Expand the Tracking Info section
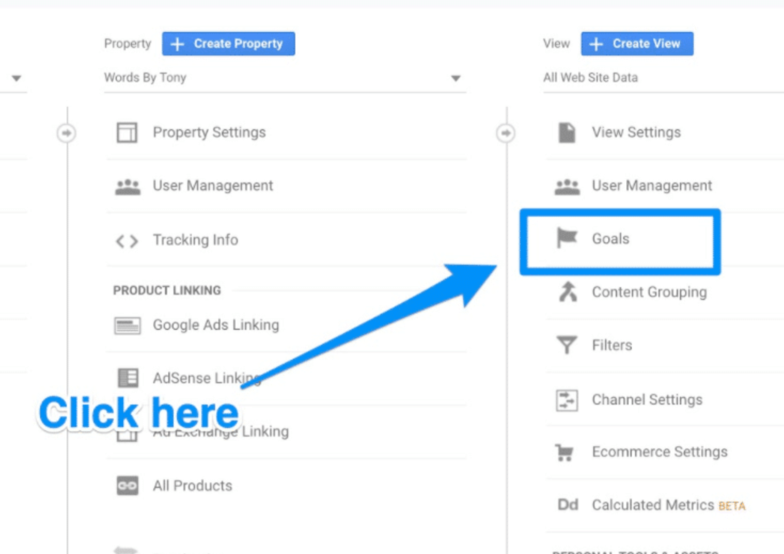Screen dimensions: 784x554 tap(195, 240)
